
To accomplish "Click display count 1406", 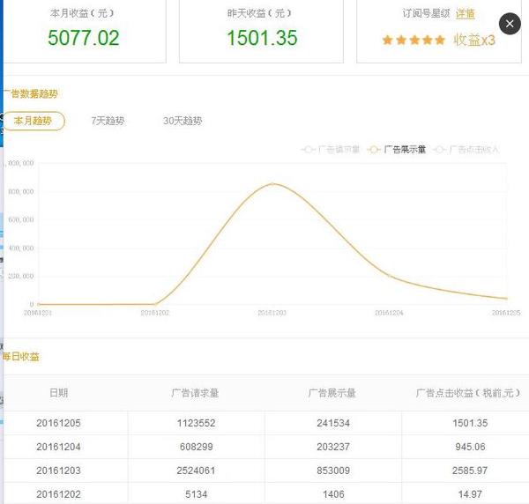I will point(333,494).
